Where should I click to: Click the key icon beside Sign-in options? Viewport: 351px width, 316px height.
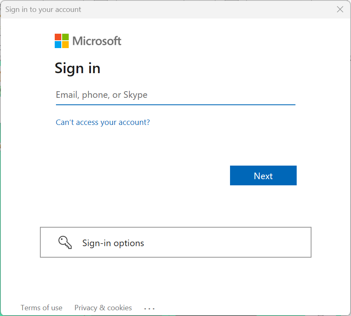[65, 242]
